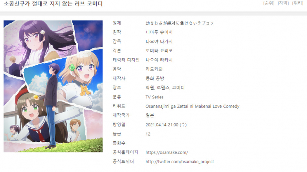
Task: Open the [순위] ranking link
Action: [x=269, y=3]
